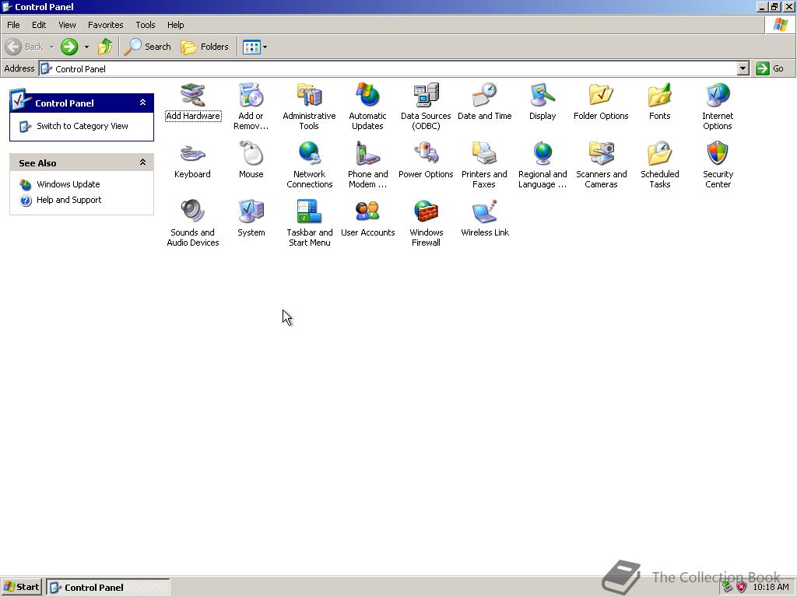Go up one folder level
Screen dimensions: 797x597
(x=105, y=47)
